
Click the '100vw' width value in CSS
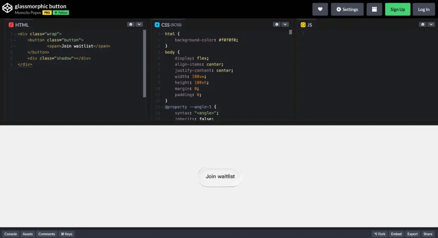(x=198, y=77)
